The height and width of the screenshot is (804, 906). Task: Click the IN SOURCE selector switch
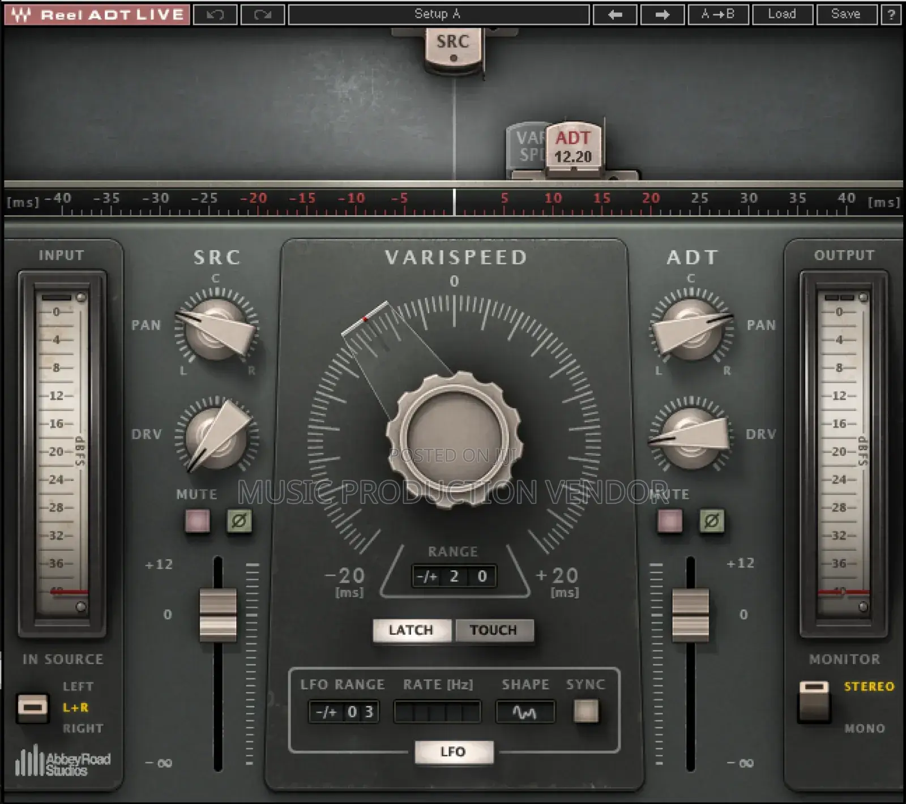pyautogui.click(x=32, y=708)
